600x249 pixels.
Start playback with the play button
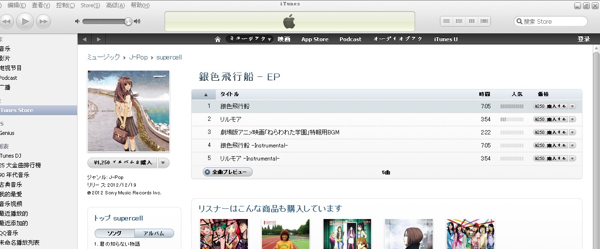[25, 21]
